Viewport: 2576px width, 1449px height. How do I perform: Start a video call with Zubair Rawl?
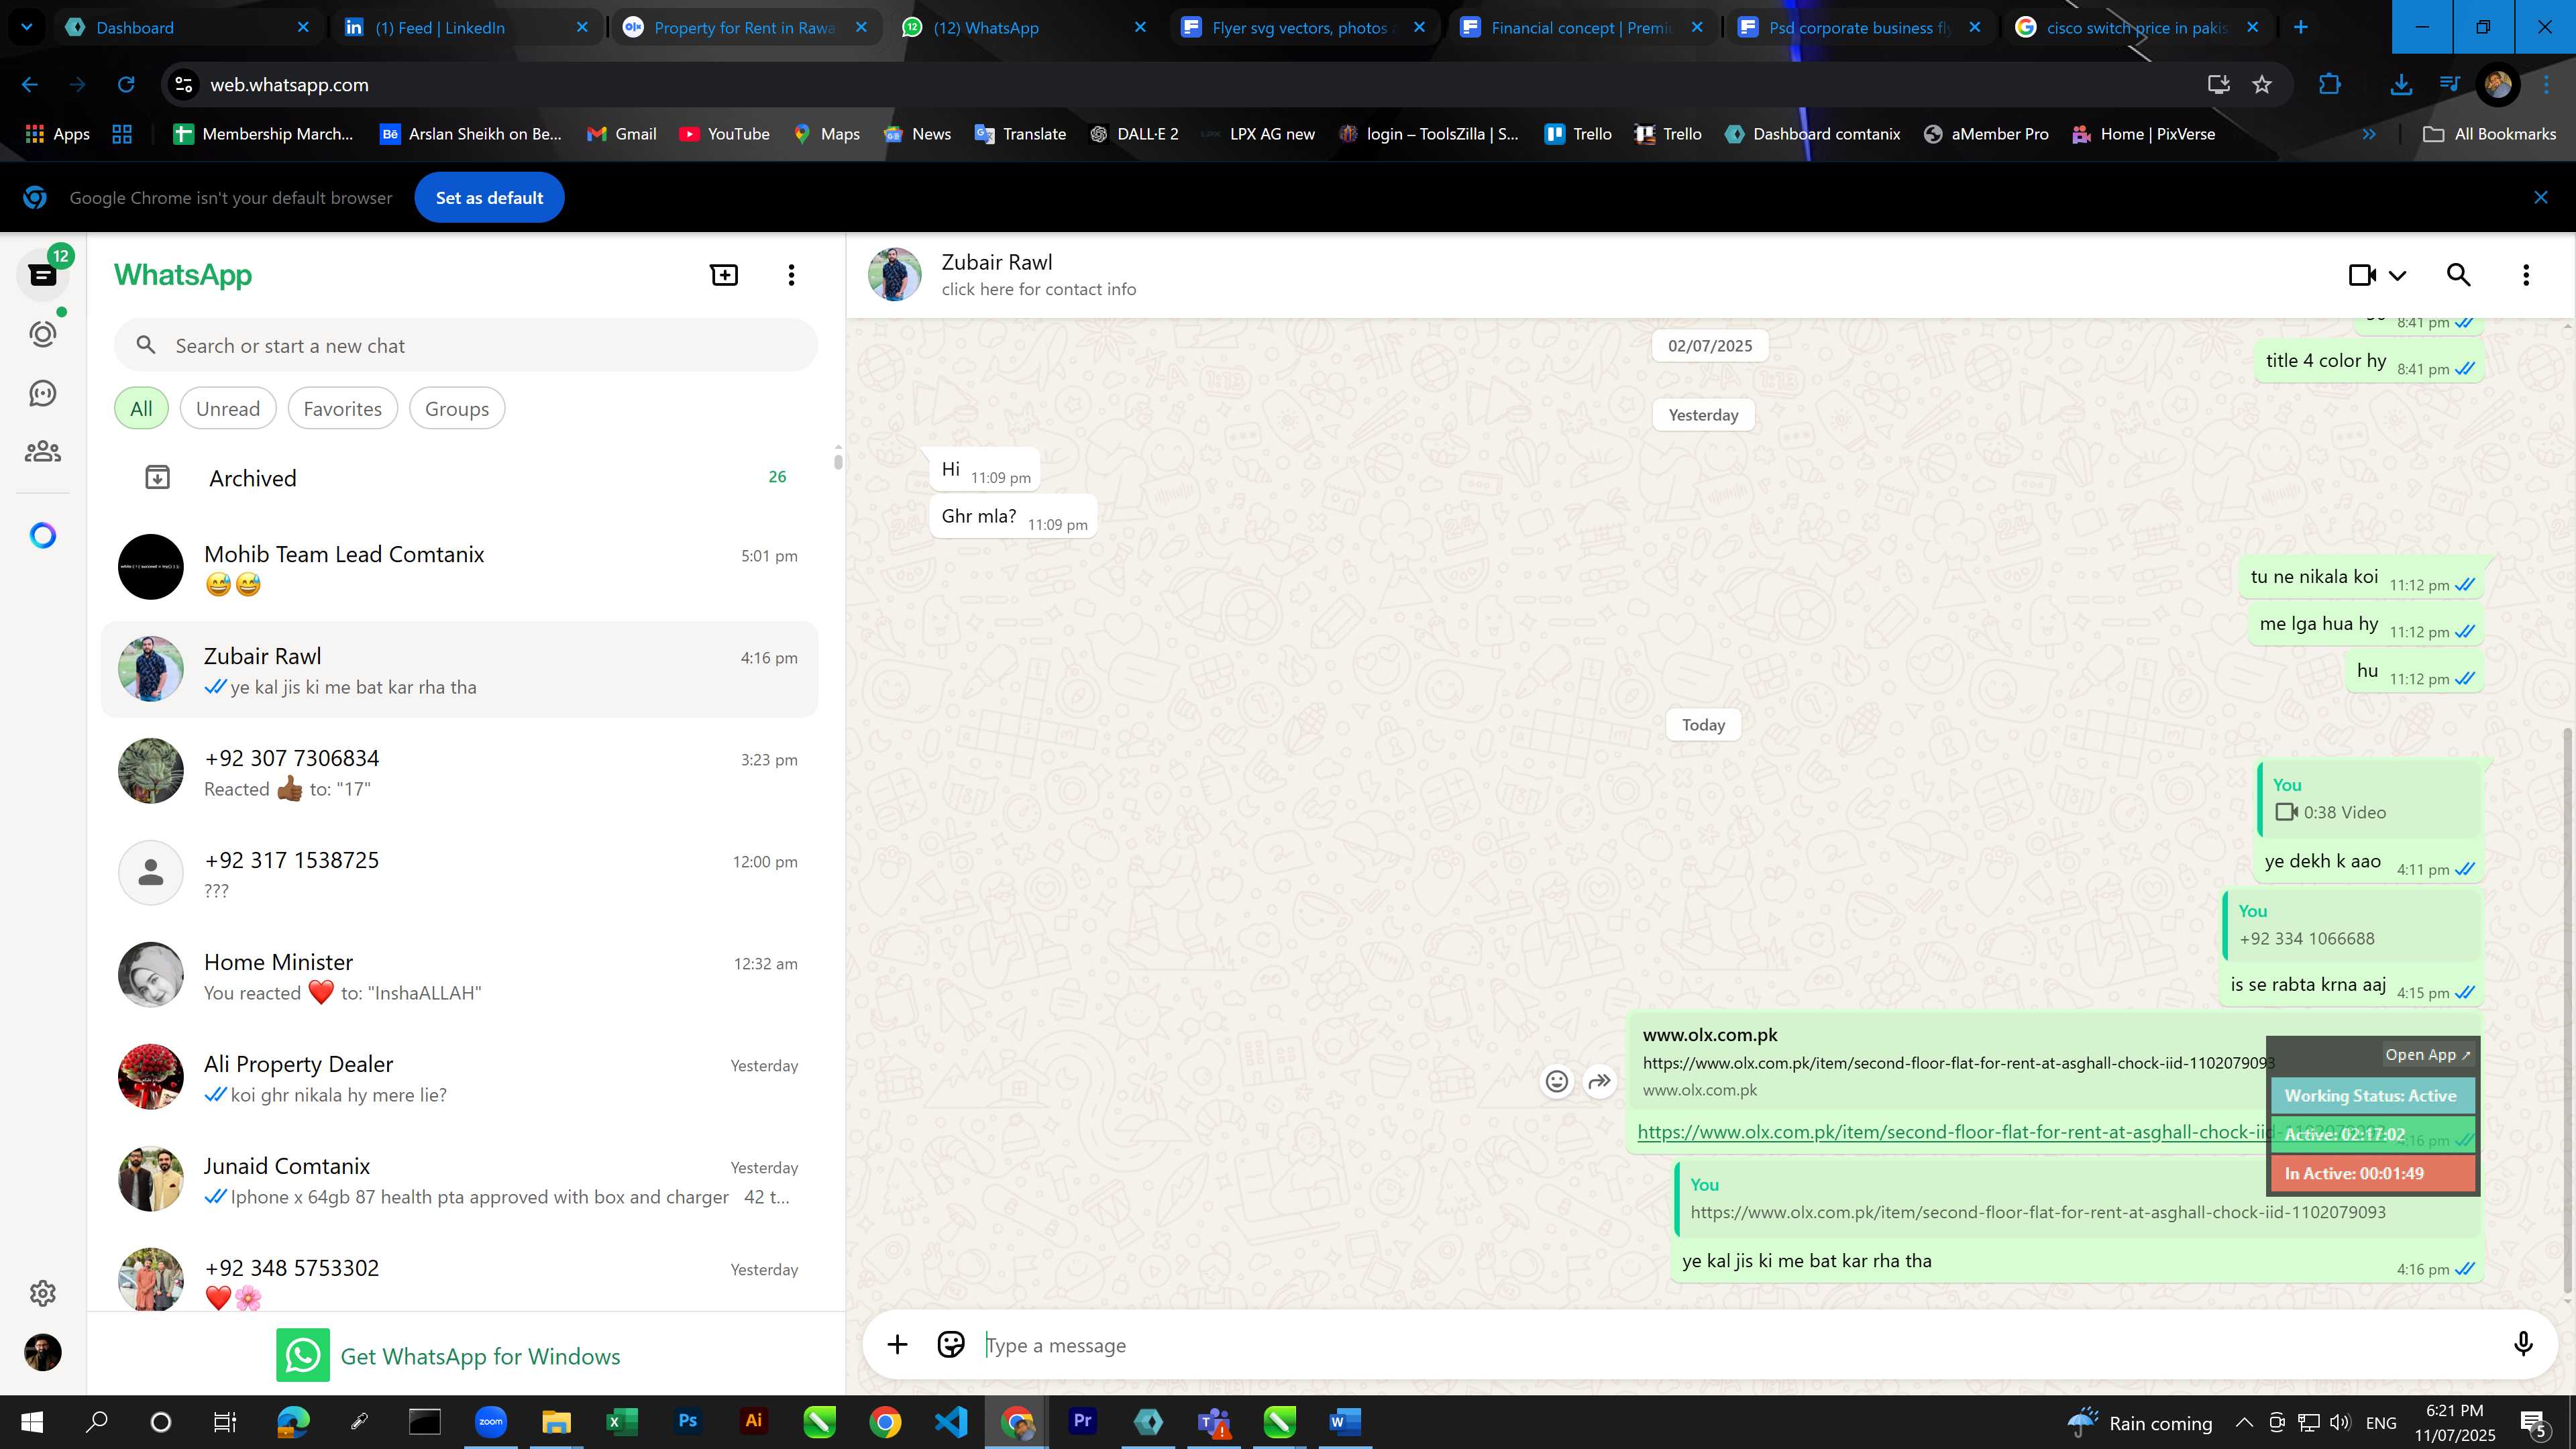click(2362, 275)
